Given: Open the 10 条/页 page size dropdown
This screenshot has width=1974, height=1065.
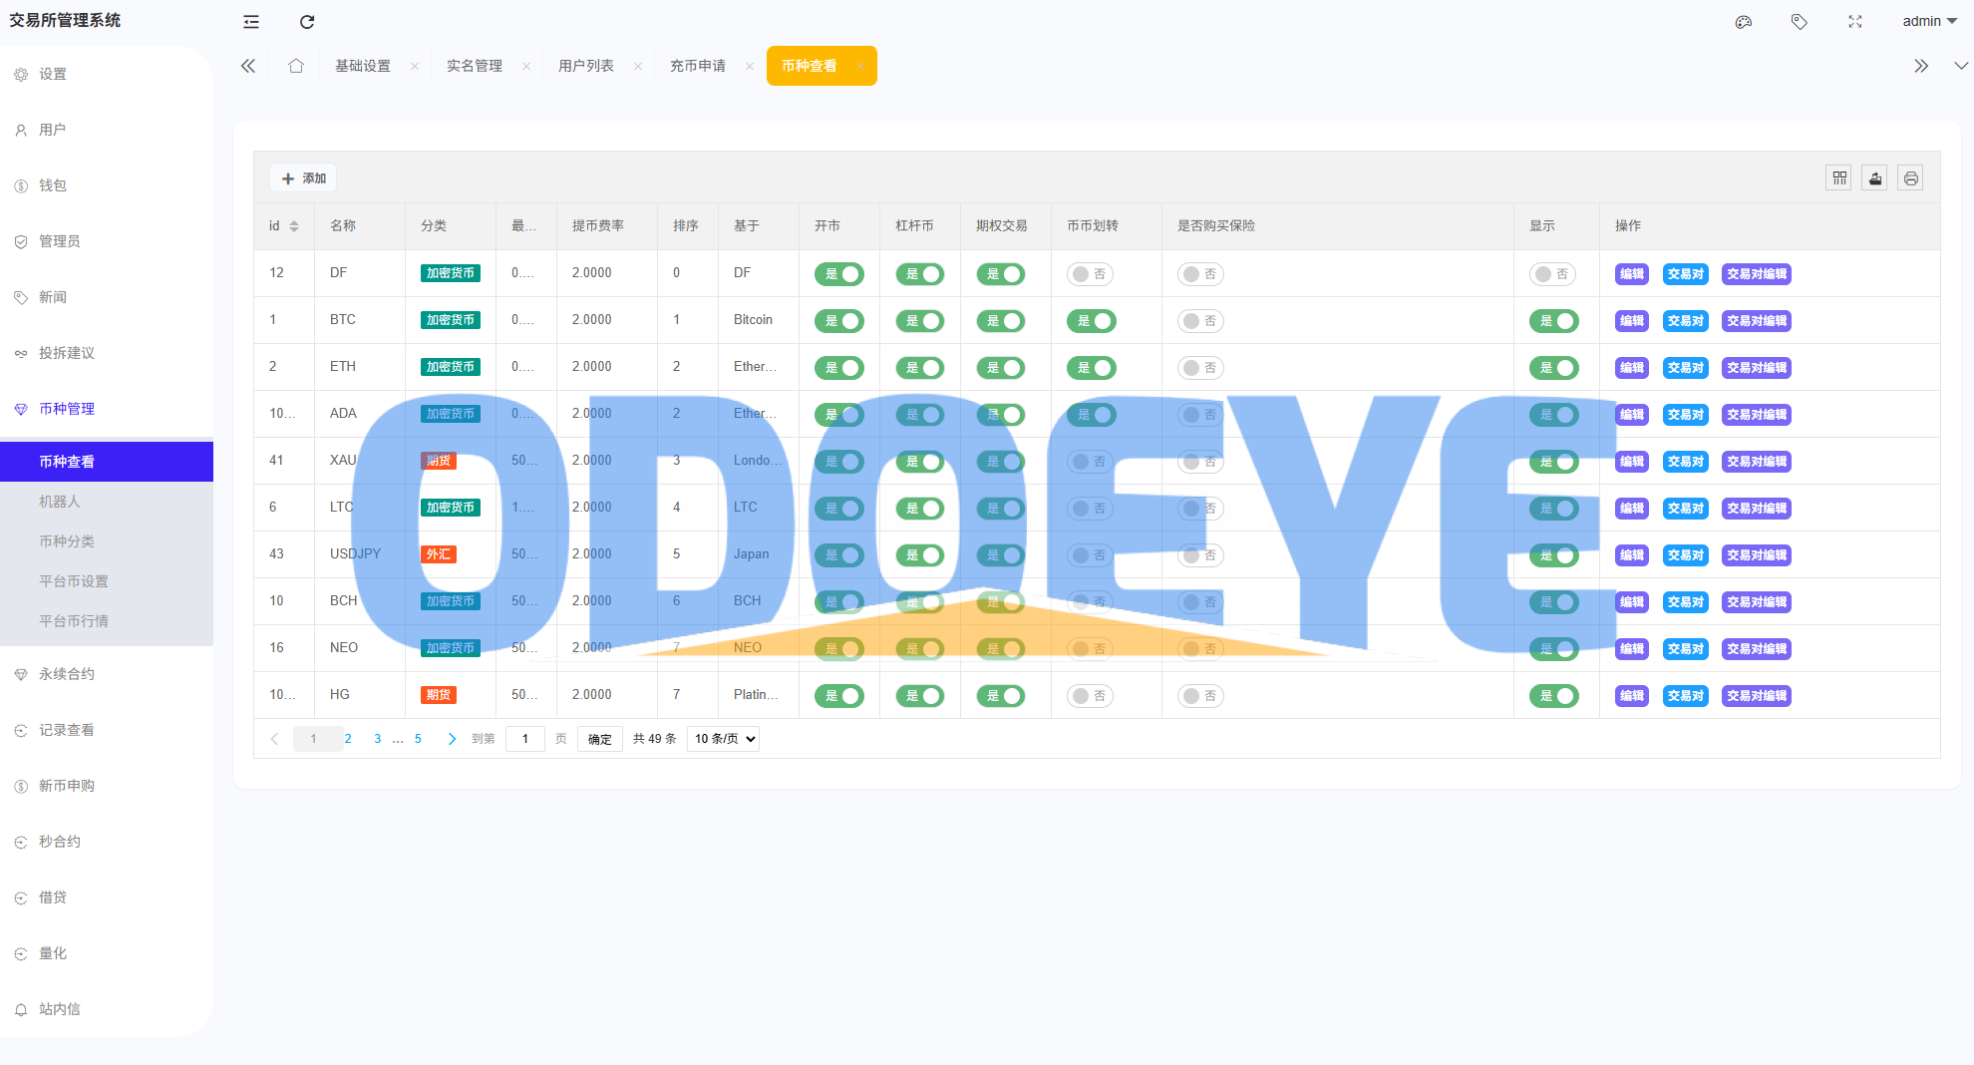Looking at the screenshot, I should point(724,739).
